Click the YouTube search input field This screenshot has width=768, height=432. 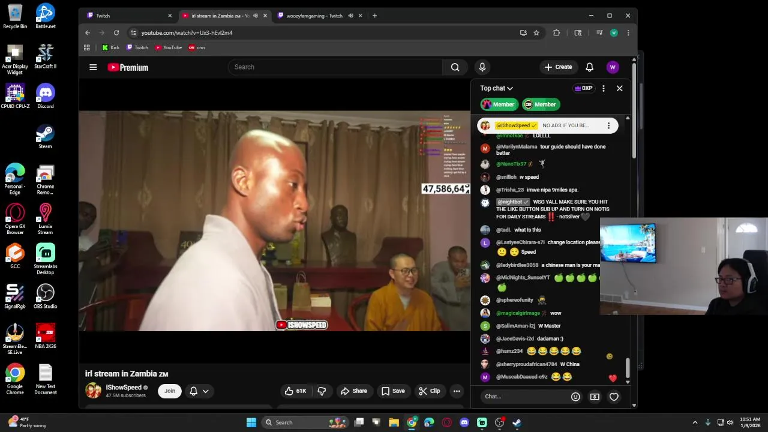pyautogui.click(x=335, y=67)
